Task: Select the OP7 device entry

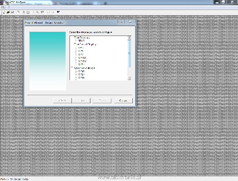Action: point(81,54)
